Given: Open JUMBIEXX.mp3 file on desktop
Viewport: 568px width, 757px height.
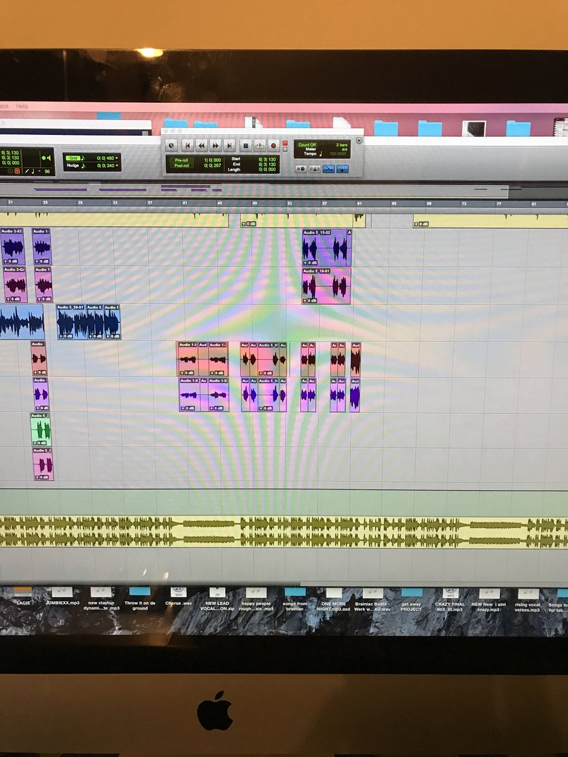Looking at the screenshot, I should coord(62,596).
